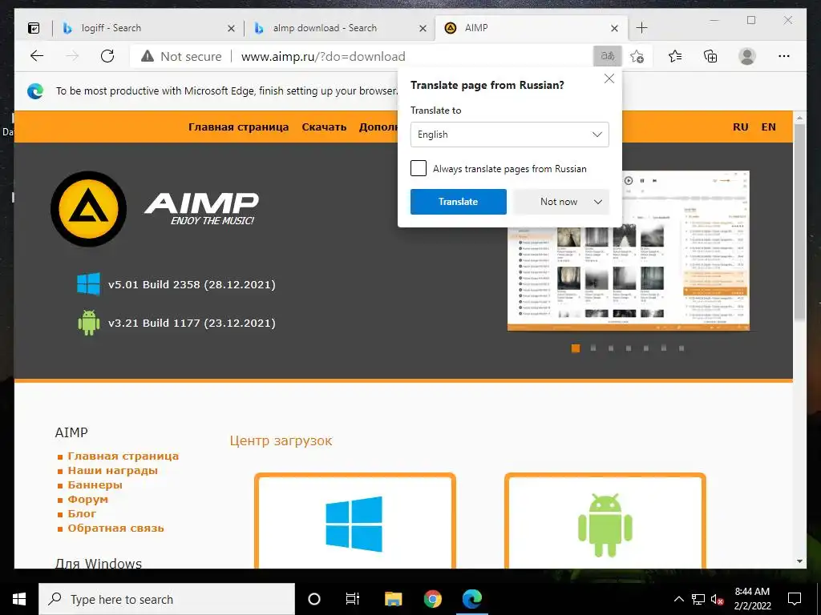Check Always translate pages from Russian

[419, 168]
